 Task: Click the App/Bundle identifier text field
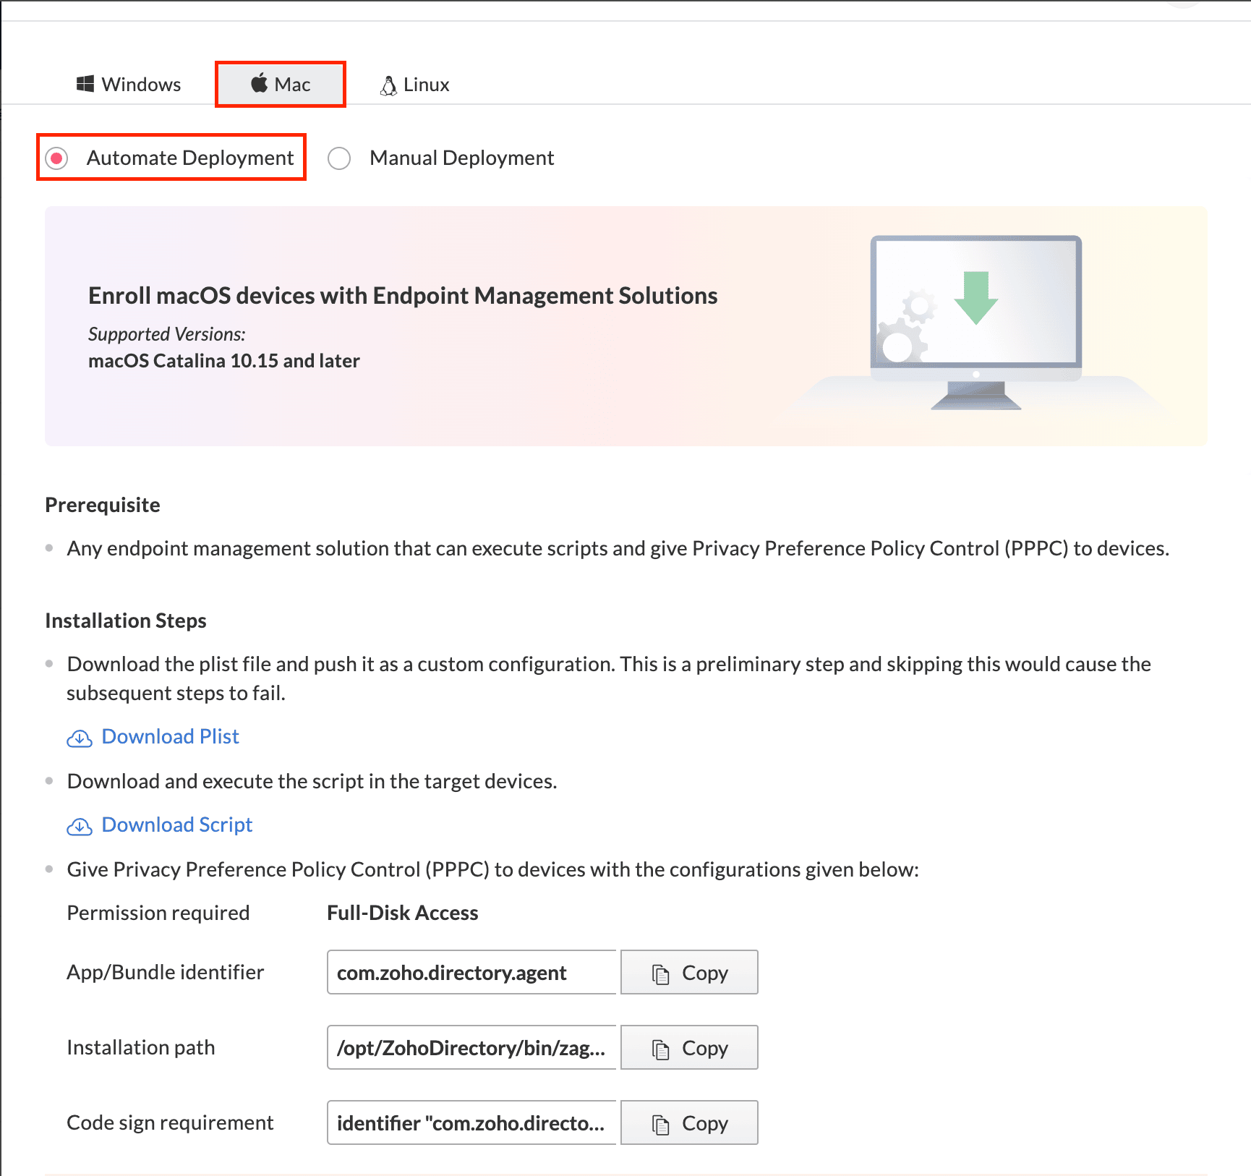471,973
